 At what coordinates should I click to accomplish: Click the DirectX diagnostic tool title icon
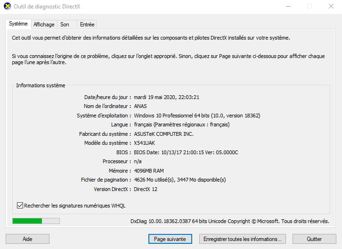point(8,6)
